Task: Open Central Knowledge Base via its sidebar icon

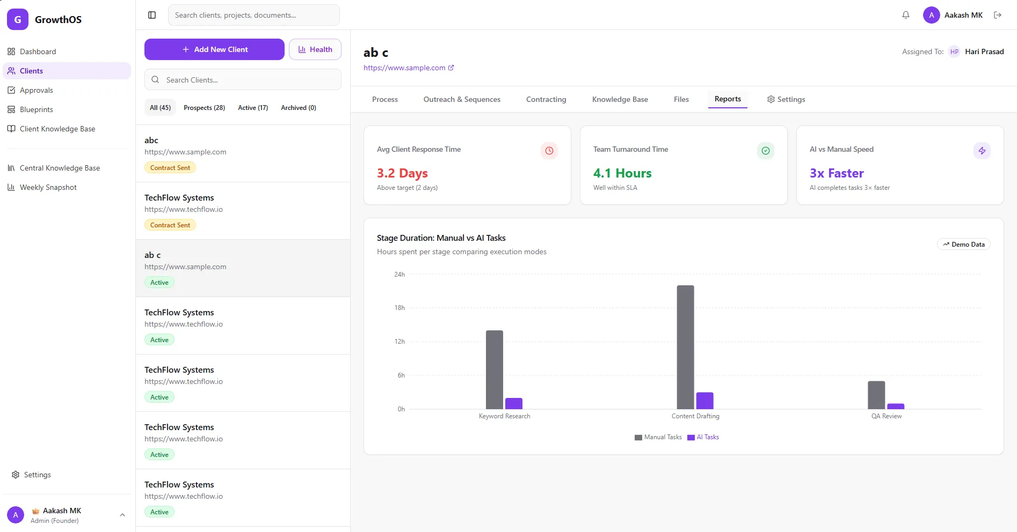Action: point(11,168)
